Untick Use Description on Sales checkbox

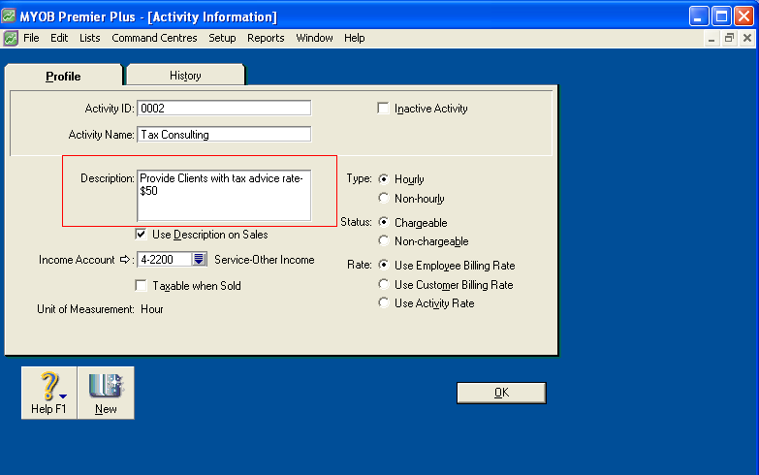click(x=141, y=235)
